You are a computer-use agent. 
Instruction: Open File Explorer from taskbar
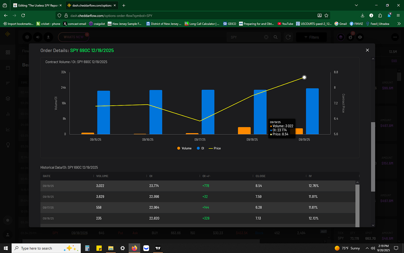[x=111, y=248]
